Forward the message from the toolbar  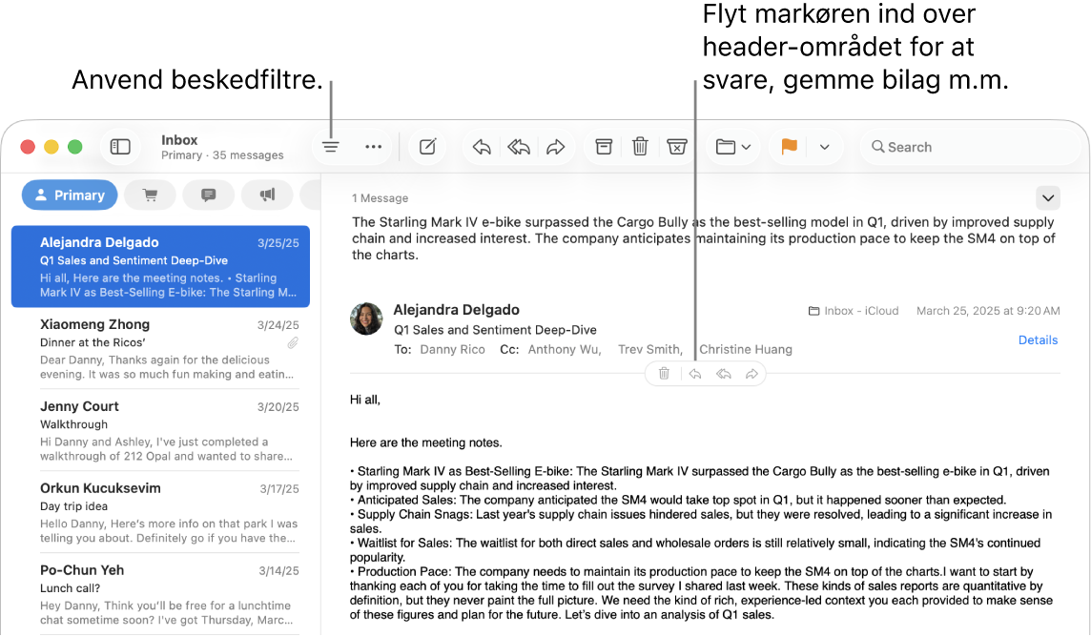555,147
